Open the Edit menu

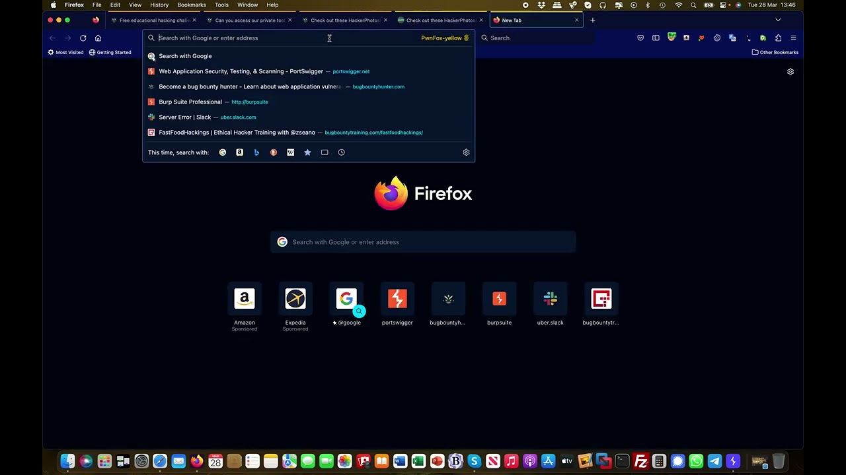[x=115, y=5]
